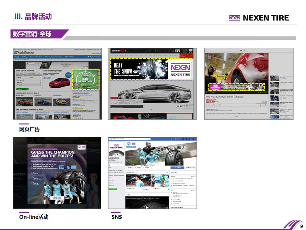Image resolution: width=306 pixels, height=230 pixels.
Task: Click the Winter Tyres v Summer Tyres video title
Action: pyautogui.click(x=225, y=97)
